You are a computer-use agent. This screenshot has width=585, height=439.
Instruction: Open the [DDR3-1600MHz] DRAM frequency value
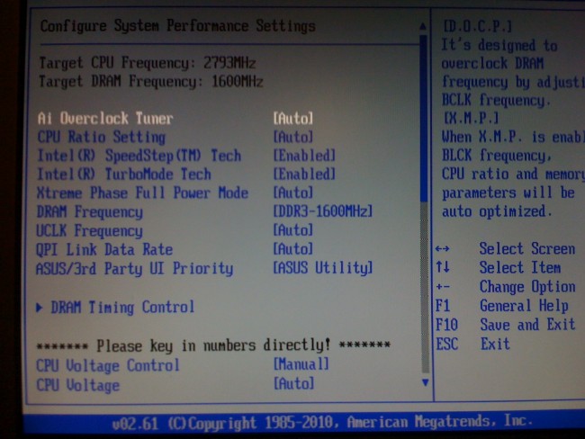pyautogui.click(x=323, y=211)
